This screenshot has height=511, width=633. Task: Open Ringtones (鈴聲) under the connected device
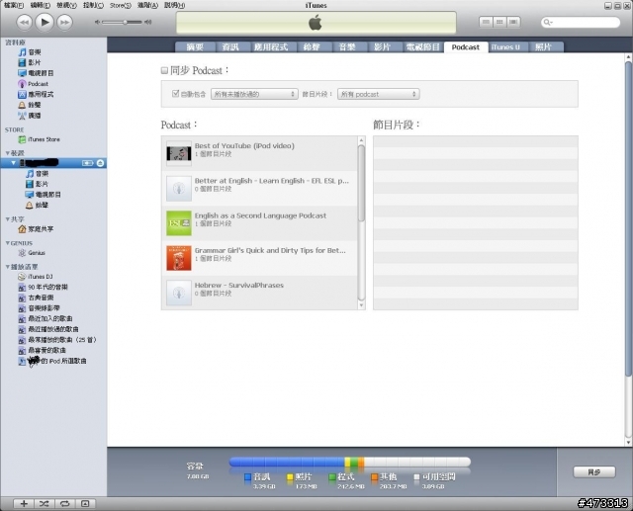pyautogui.click(x=37, y=205)
